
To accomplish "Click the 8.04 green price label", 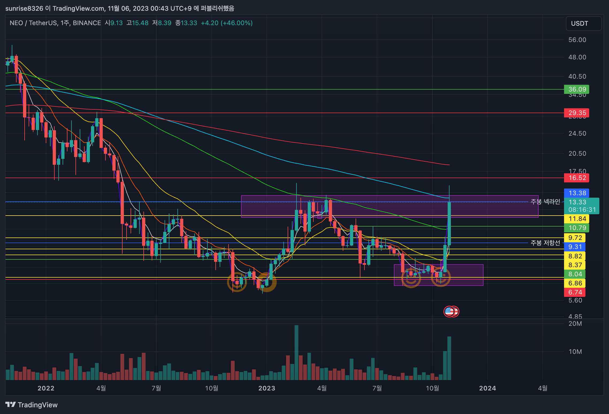I will pos(575,274).
